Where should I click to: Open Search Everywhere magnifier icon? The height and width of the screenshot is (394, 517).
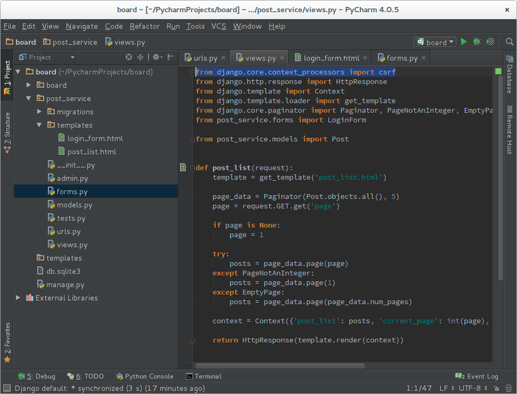[x=509, y=42]
